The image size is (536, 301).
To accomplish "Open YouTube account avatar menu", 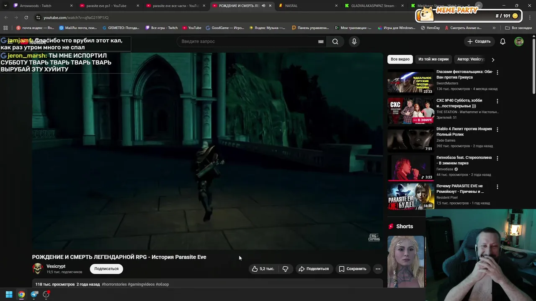I will (x=519, y=41).
